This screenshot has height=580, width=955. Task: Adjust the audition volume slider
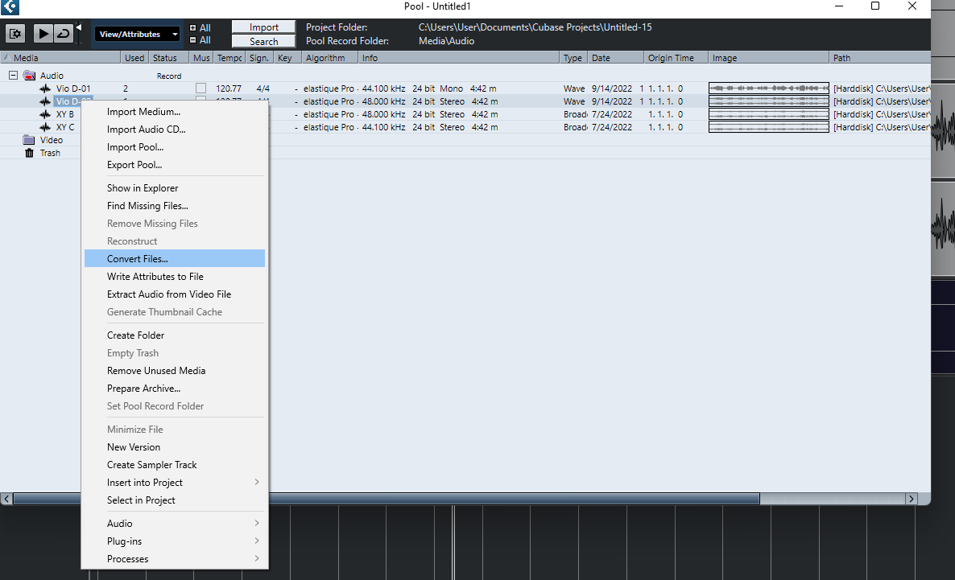point(79,34)
